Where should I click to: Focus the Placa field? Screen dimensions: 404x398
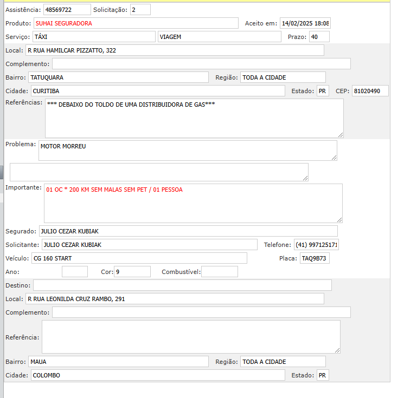tap(315, 258)
